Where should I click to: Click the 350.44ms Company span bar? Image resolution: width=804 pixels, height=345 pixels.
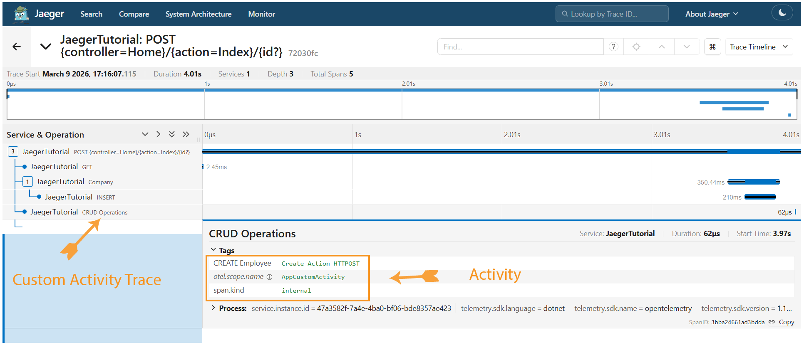(x=753, y=182)
